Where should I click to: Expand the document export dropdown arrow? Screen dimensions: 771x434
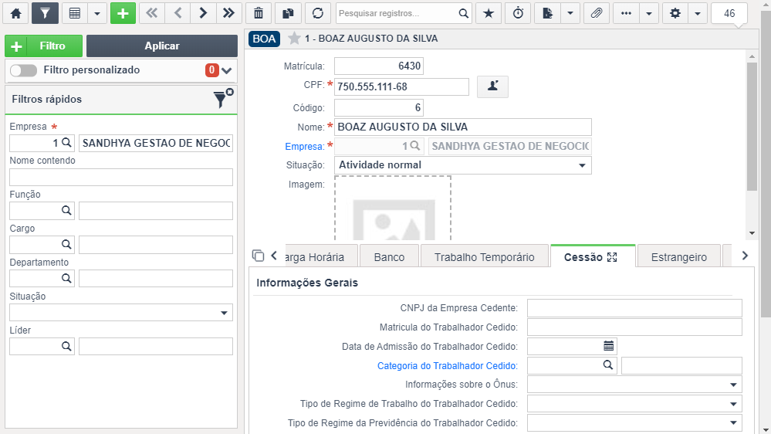click(x=570, y=13)
